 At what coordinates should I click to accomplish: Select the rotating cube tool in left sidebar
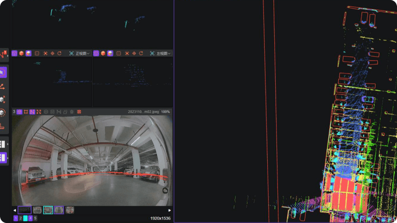(3, 113)
